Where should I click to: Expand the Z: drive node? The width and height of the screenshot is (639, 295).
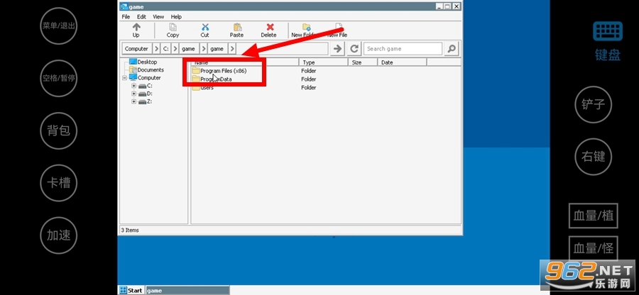tap(133, 101)
